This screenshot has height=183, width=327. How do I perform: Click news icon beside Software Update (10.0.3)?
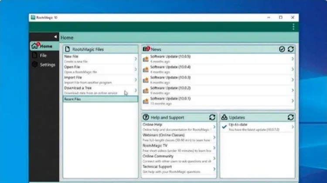point(146,80)
